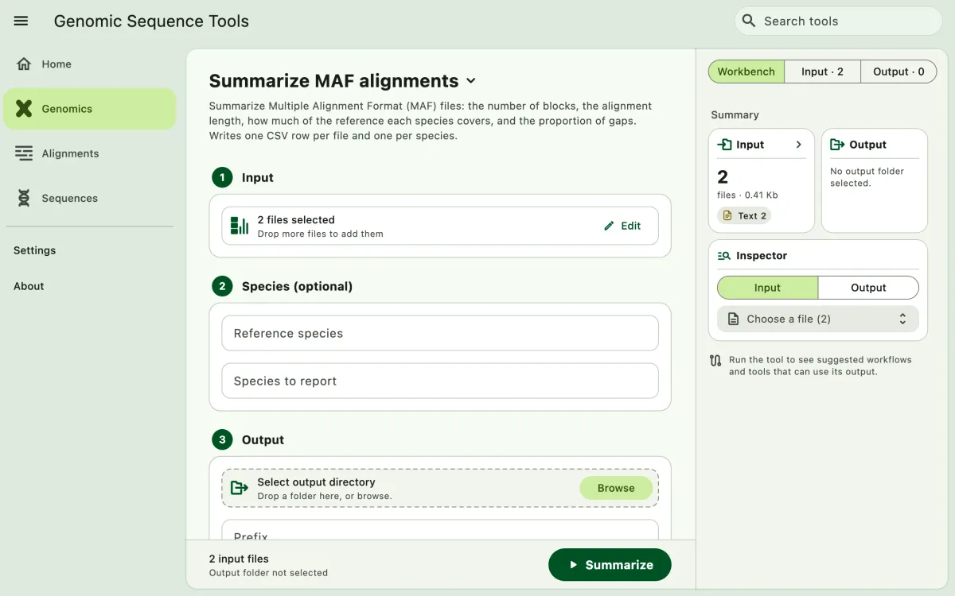Viewport: 955px width, 596px height.
Task: Open the Output · 0 tab
Action: tap(898, 72)
